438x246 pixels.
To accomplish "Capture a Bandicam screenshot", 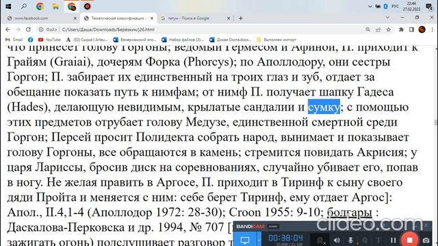I will [x=426, y=240].
